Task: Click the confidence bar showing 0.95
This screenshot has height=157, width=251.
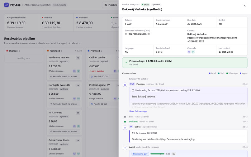Action: tap(157, 154)
